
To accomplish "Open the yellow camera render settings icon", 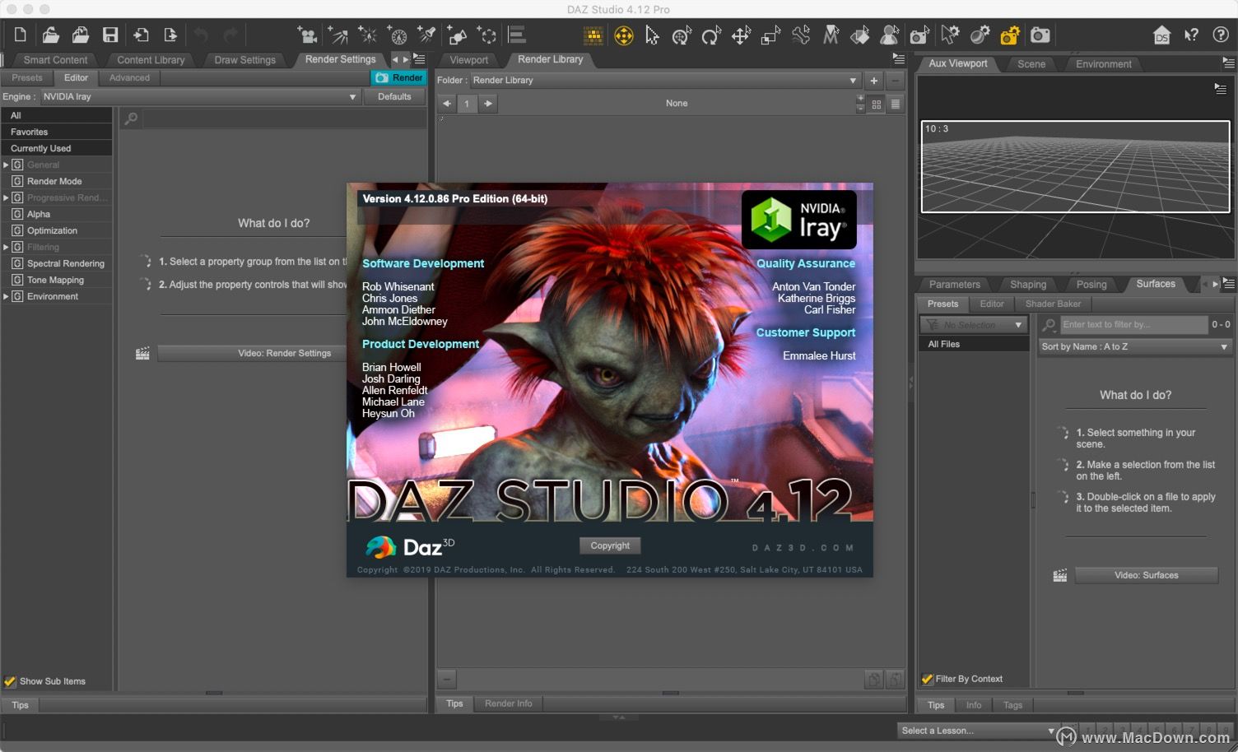I will coord(1010,35).
